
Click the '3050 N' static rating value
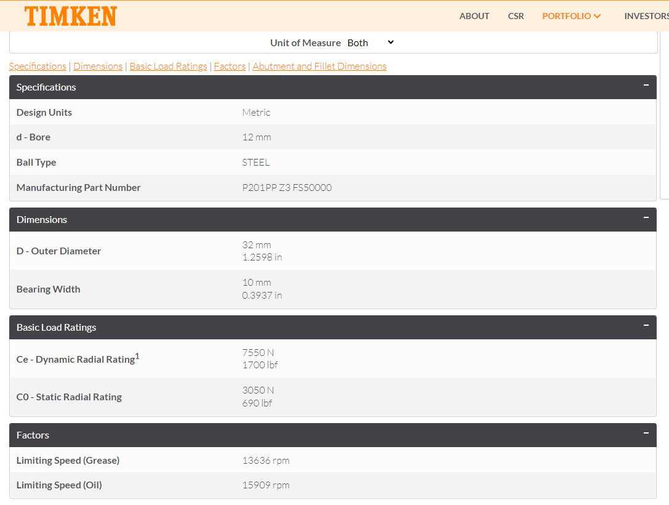[258, 390]
